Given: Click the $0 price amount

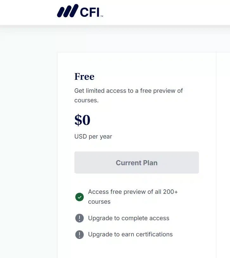Looking at the screenshot, I should 82,120.
